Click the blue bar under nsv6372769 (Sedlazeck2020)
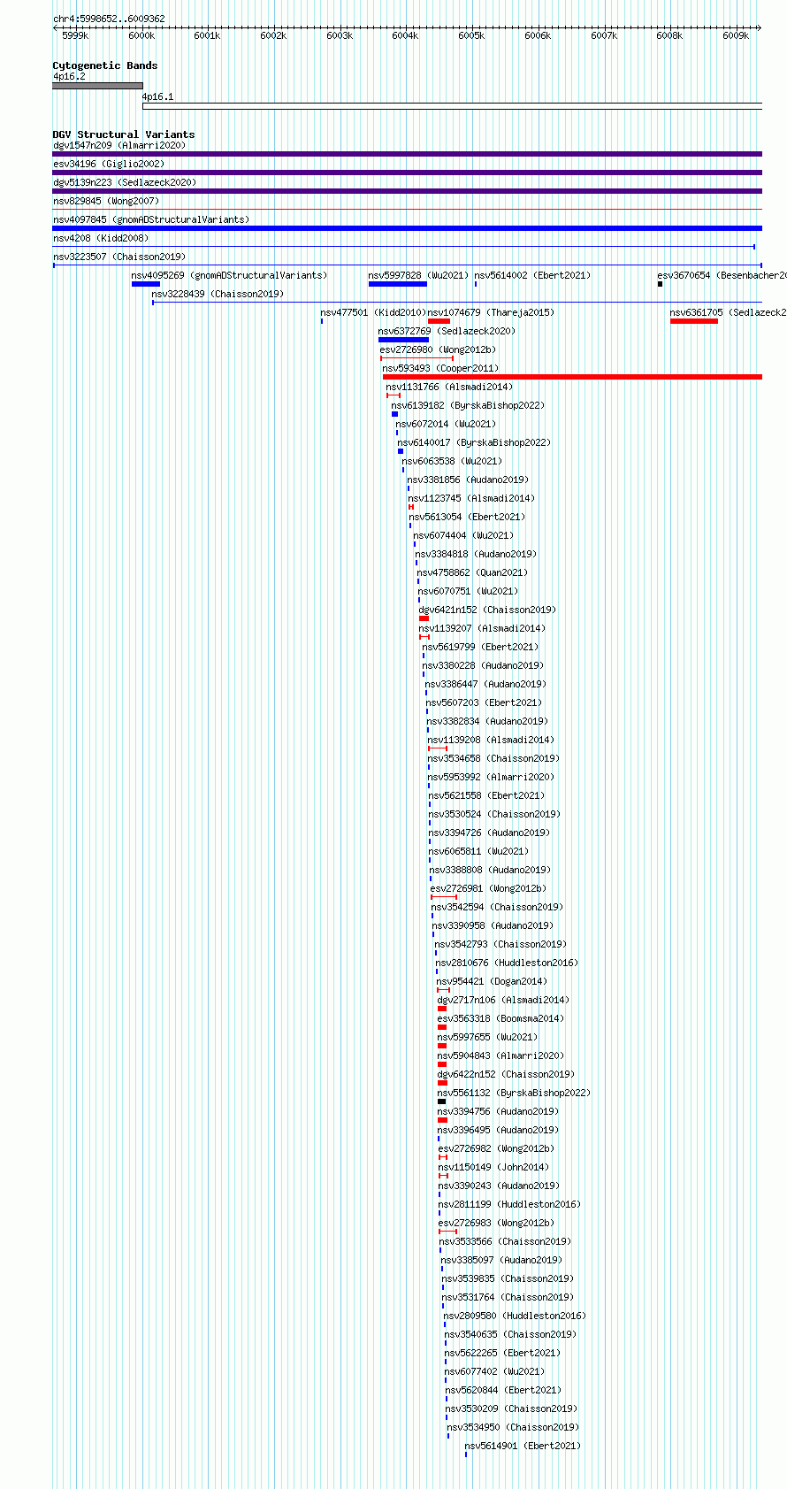The height and width of the screenshot is (1489, 787). 403,340
